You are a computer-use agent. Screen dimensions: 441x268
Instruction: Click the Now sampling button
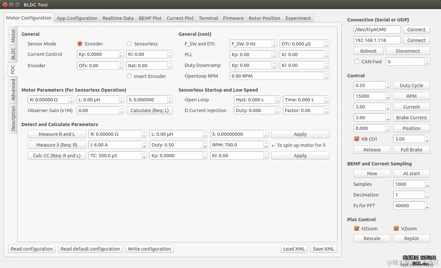pos(372,173)
